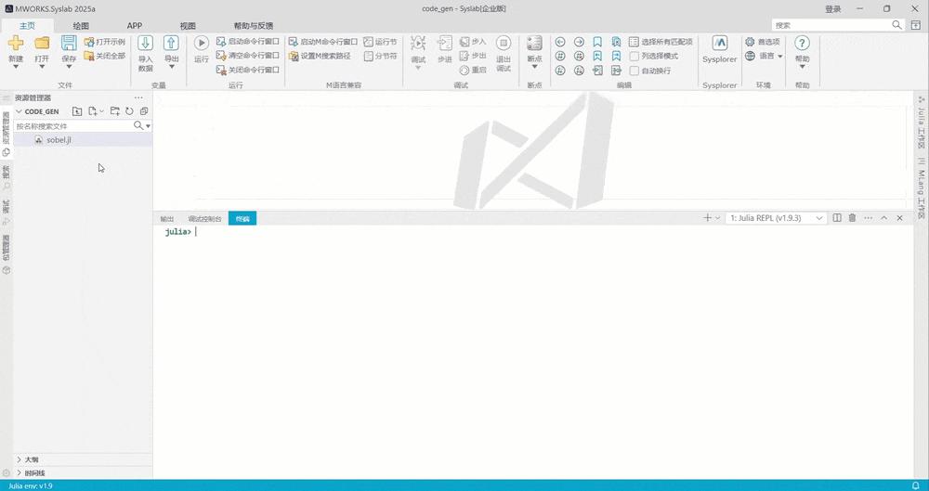
Task: Enable the 列选择模式 checkbox
Action: coord(635,57)
